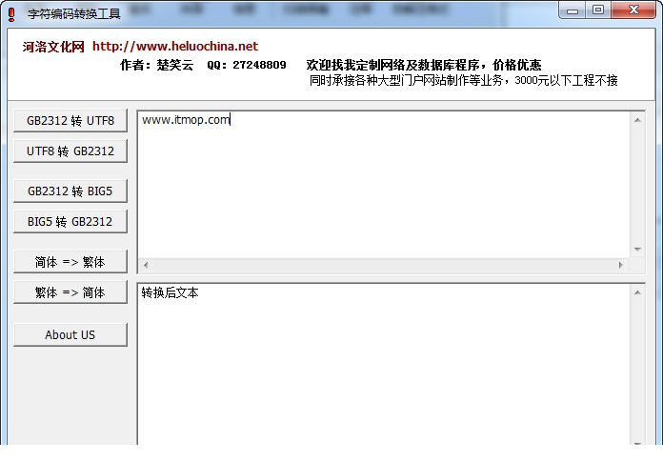Click the input box's scroll-left arrow
This screenshot has width=663, height=462.
click(146, 266)
